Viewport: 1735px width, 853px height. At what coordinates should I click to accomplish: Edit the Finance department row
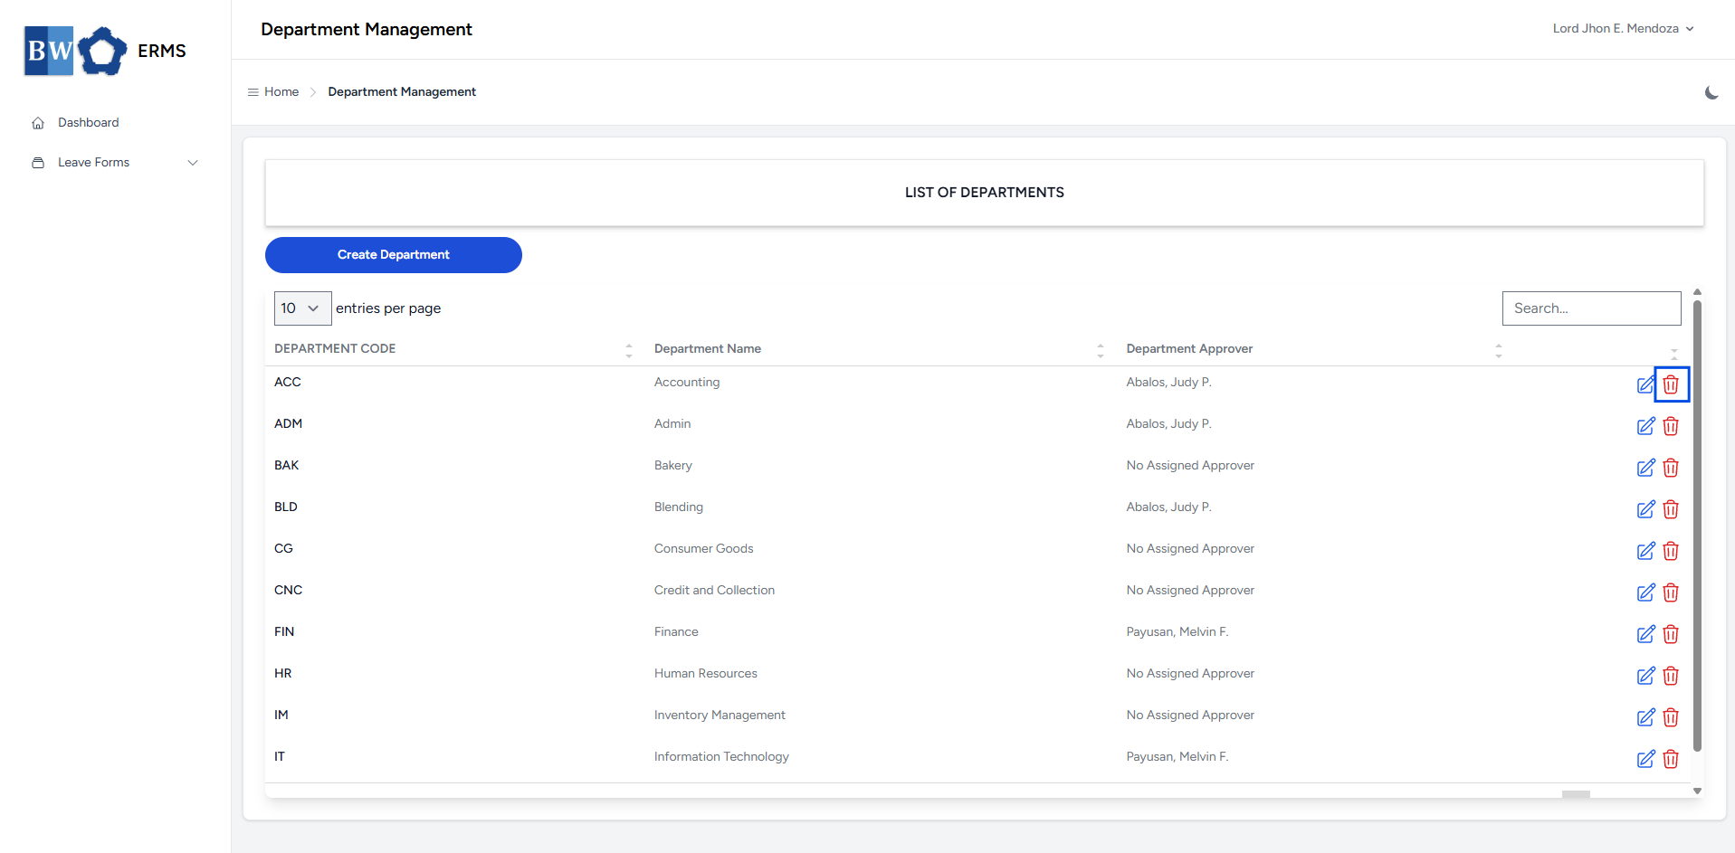pyautogui.click(x=1645, y=634)
